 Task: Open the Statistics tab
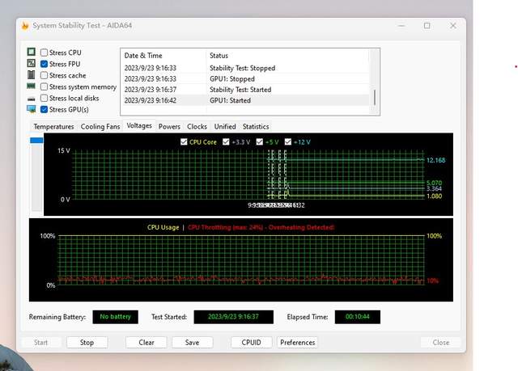click(x=256, y=127)
